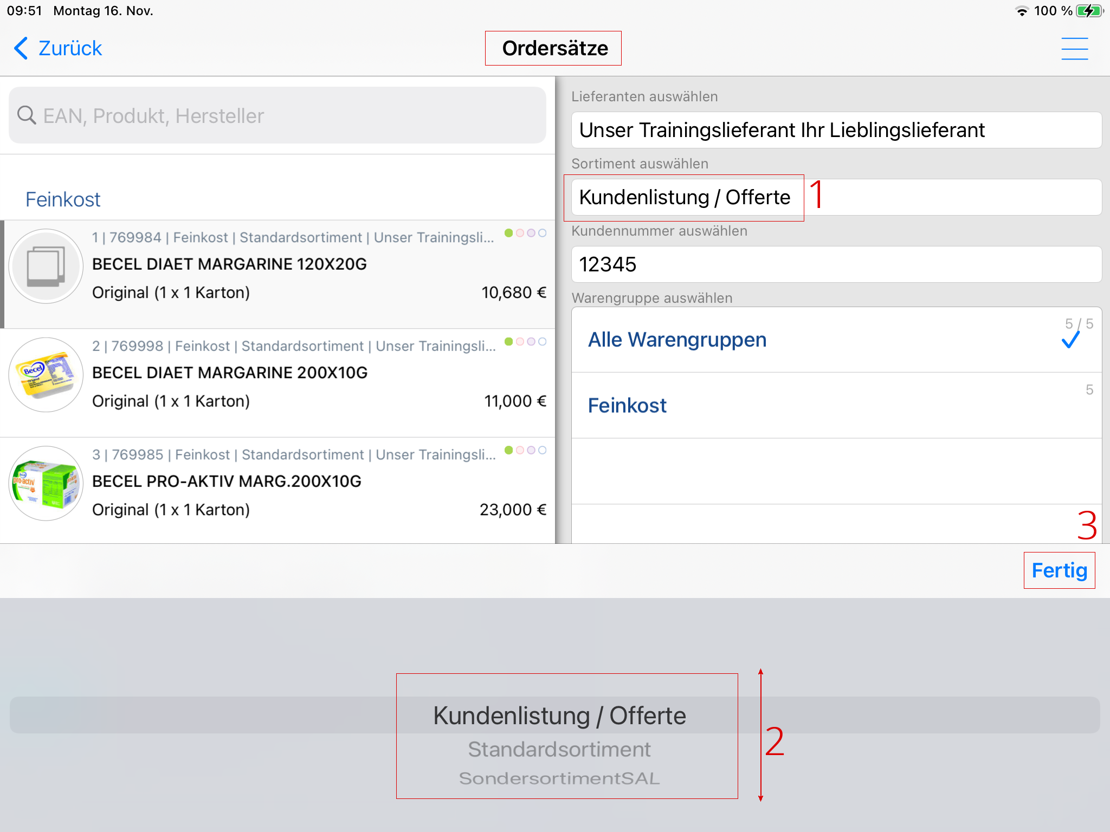Open Kundennummer field showing 12345
Viewport: 1110px width, 832px height.
coord(836,265)
